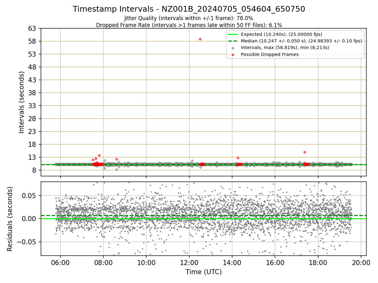378x283 pixels.
Task: Click the '23' y-axis tick label
Action: (x=32, y=132)
